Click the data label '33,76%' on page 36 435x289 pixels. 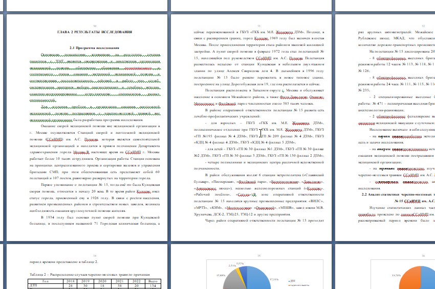click(396, 275)
